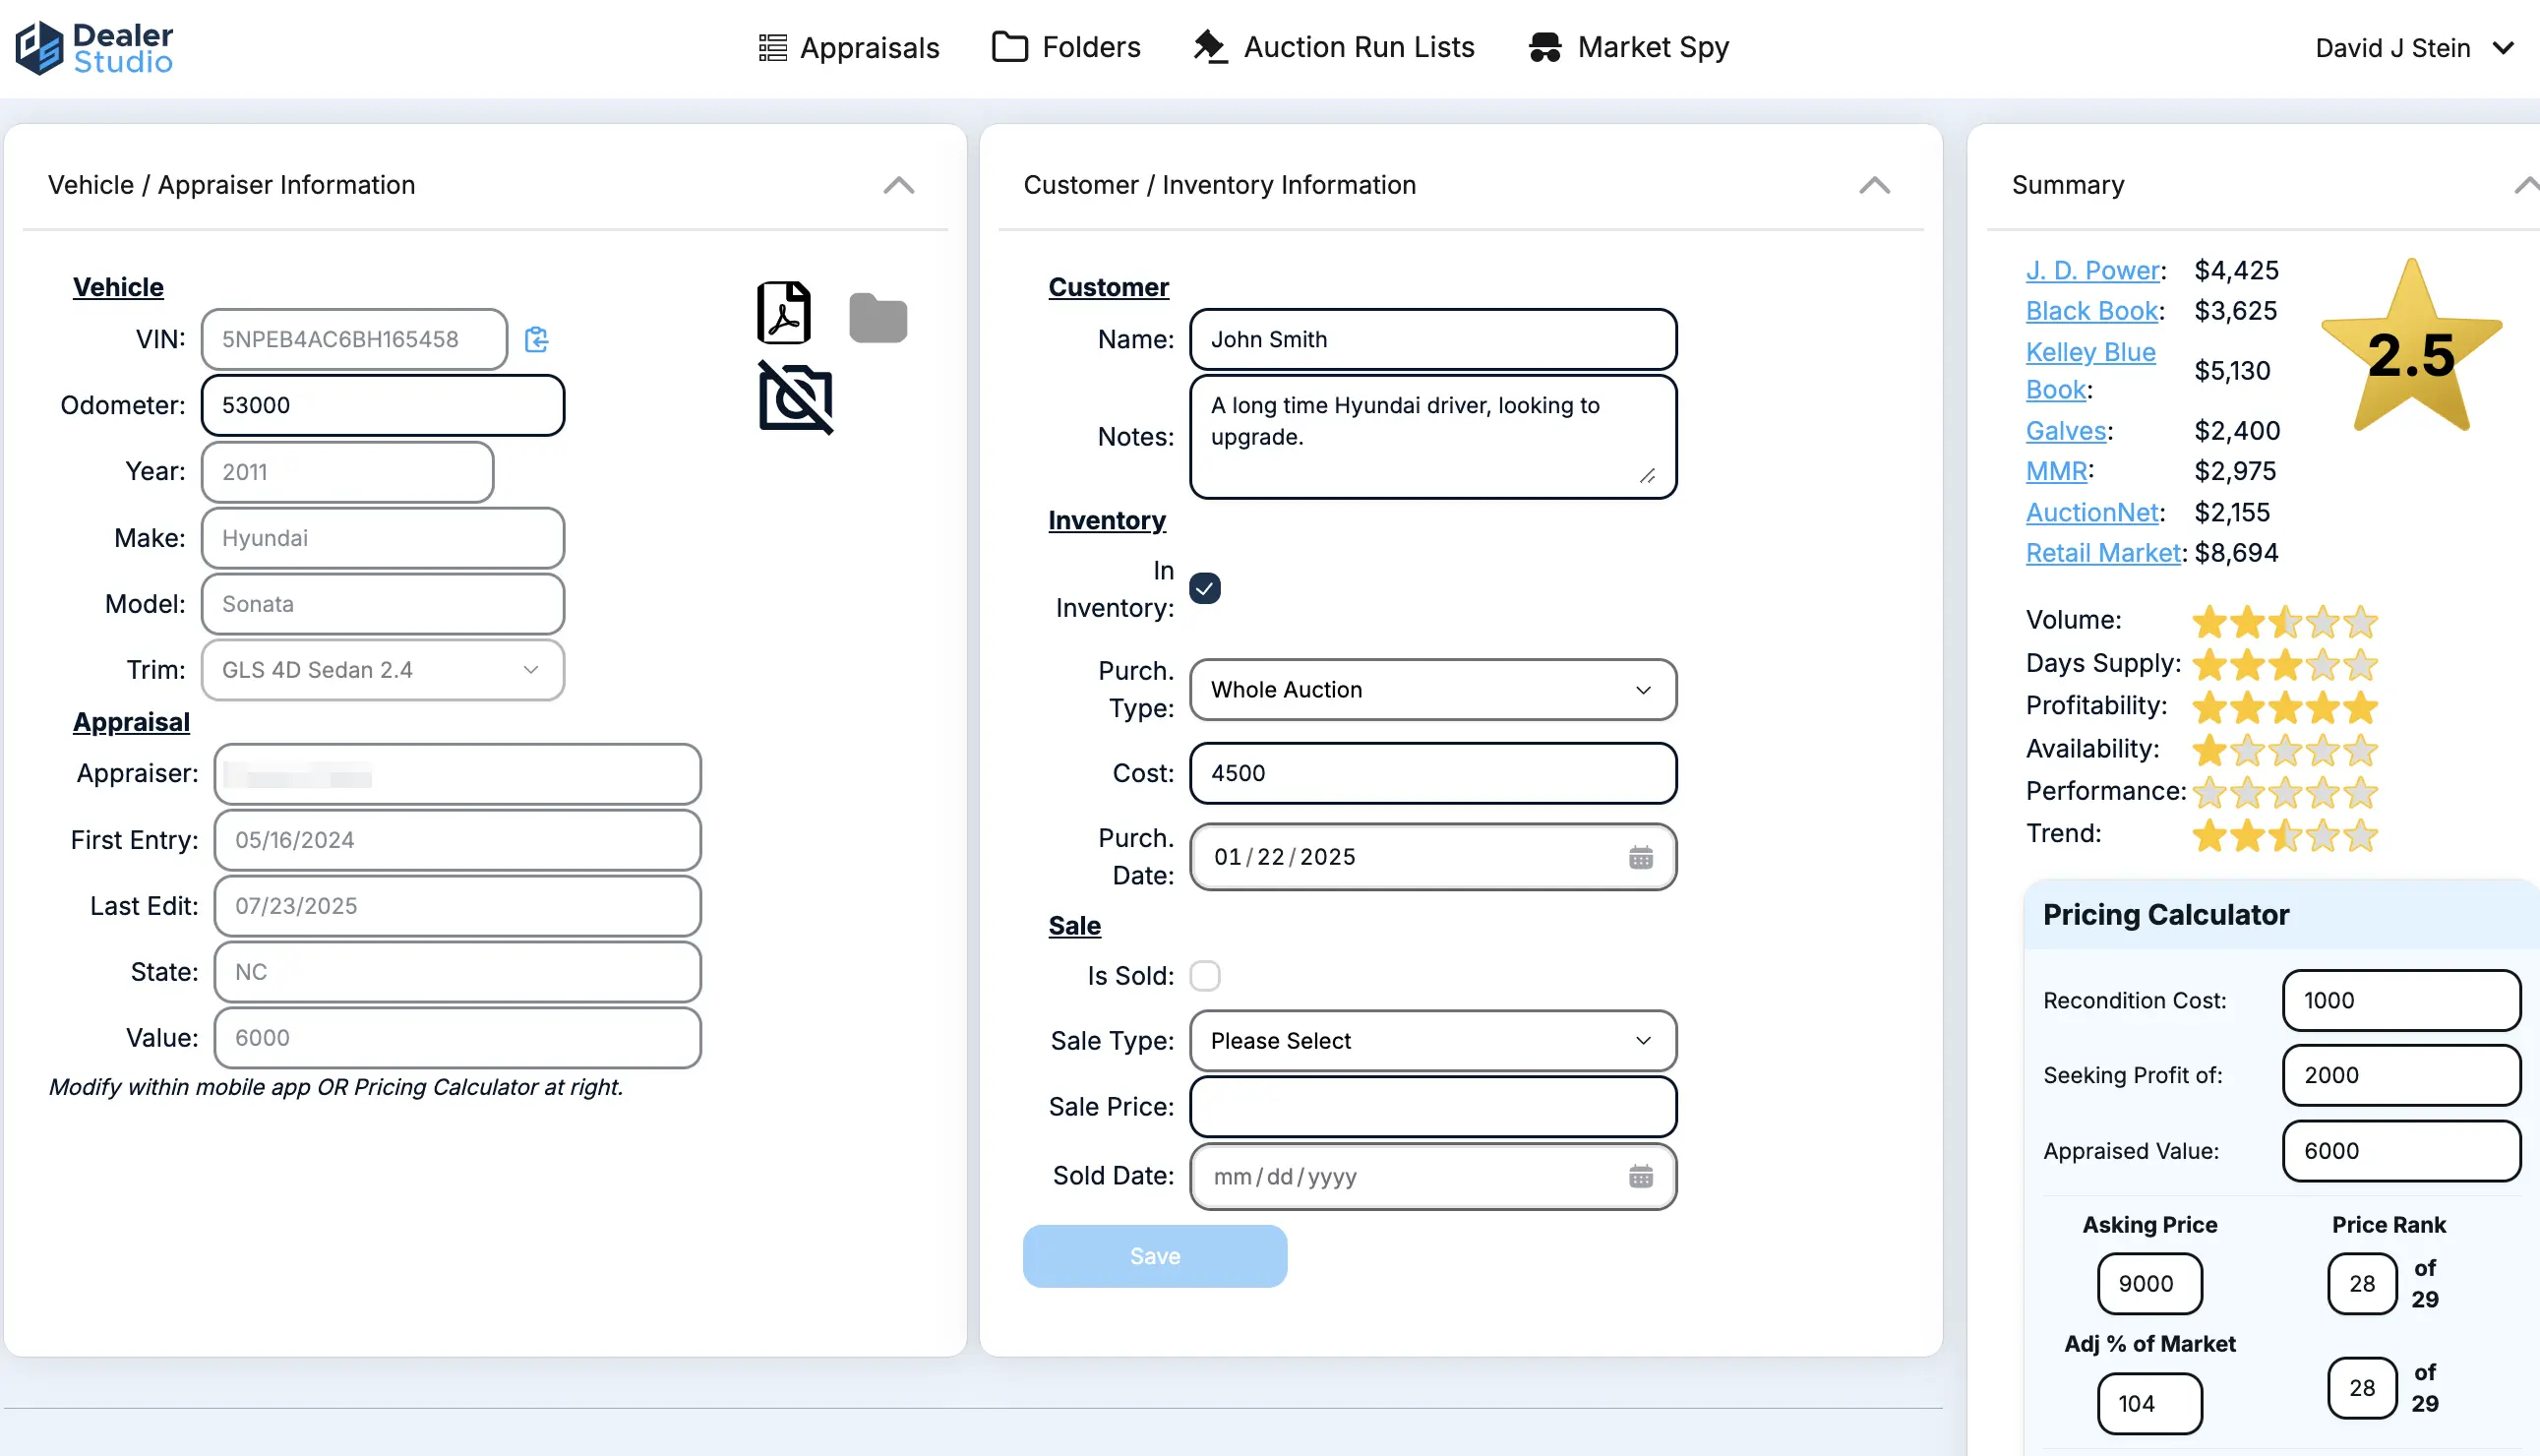Screen dimensions: 2540x1456
Task: Click the Sold Date field
Action: point(1432,1176)
